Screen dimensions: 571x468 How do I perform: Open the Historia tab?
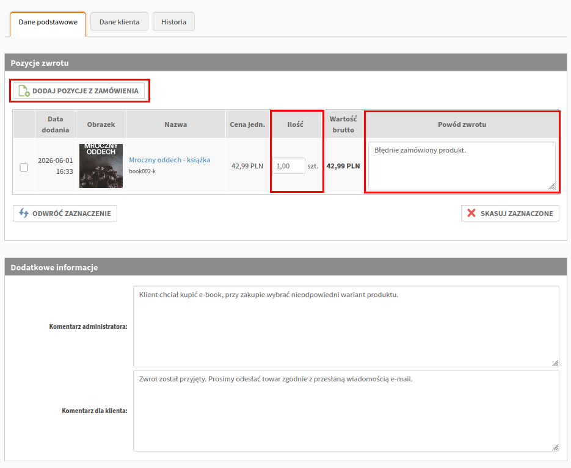click(x=173, y=22)
